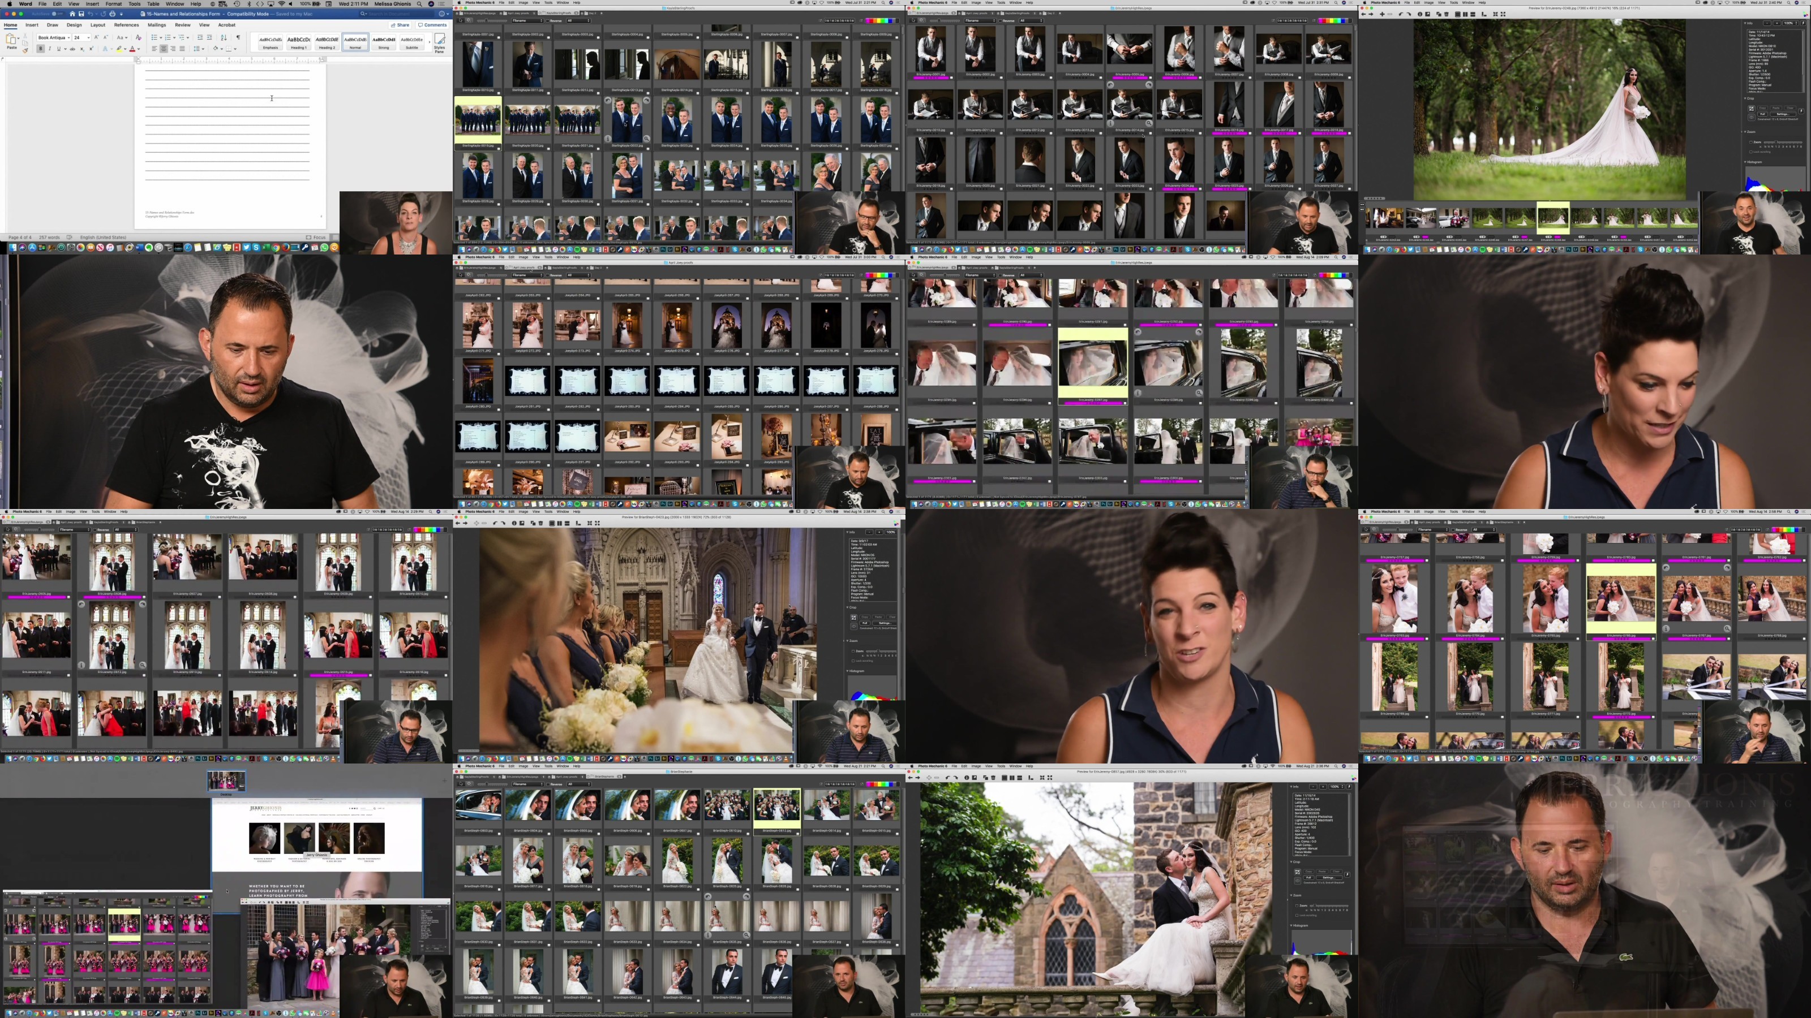1811x1018 pixels.
Task: Select the Format Painter brush in Word
Action: [25, 49]
